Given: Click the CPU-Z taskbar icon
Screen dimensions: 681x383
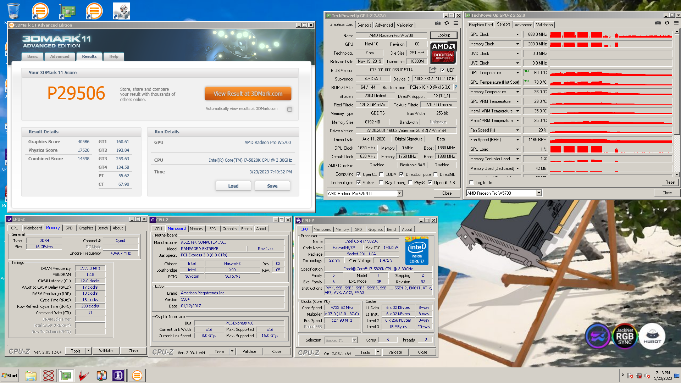Looking at the screenshot, I should coord(118,376).
